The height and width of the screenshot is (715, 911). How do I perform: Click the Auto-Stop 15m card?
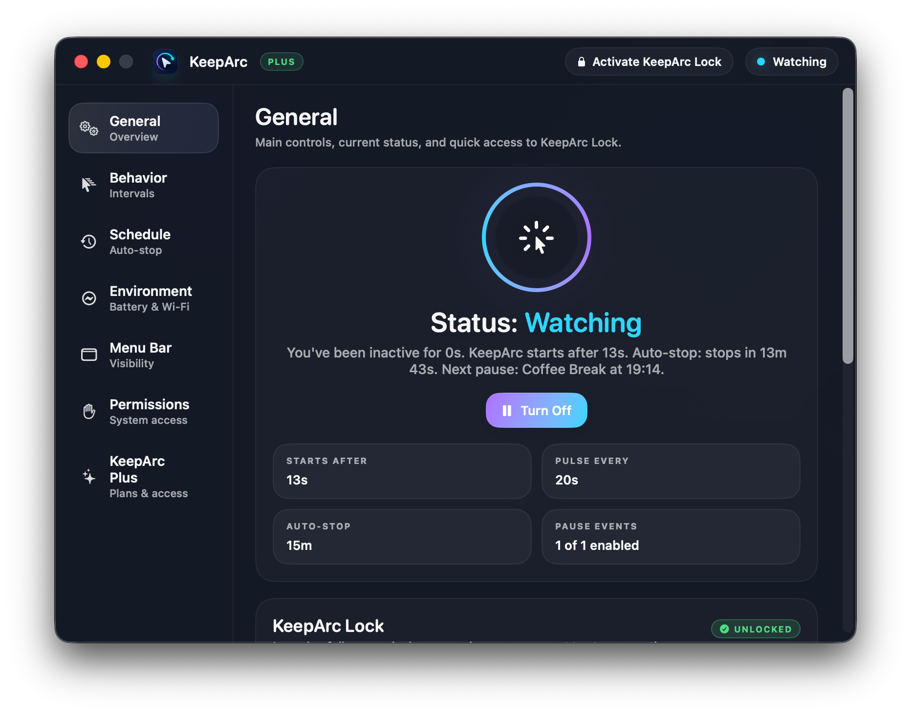[402, 537]
